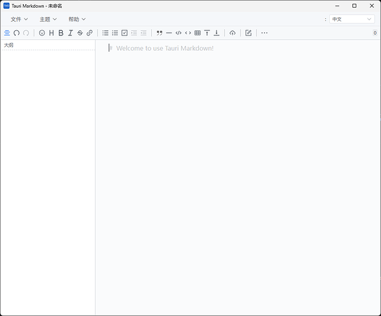Toggle the outline panel icon
Viewport: 381px width, 316px height.
point(7,33)
